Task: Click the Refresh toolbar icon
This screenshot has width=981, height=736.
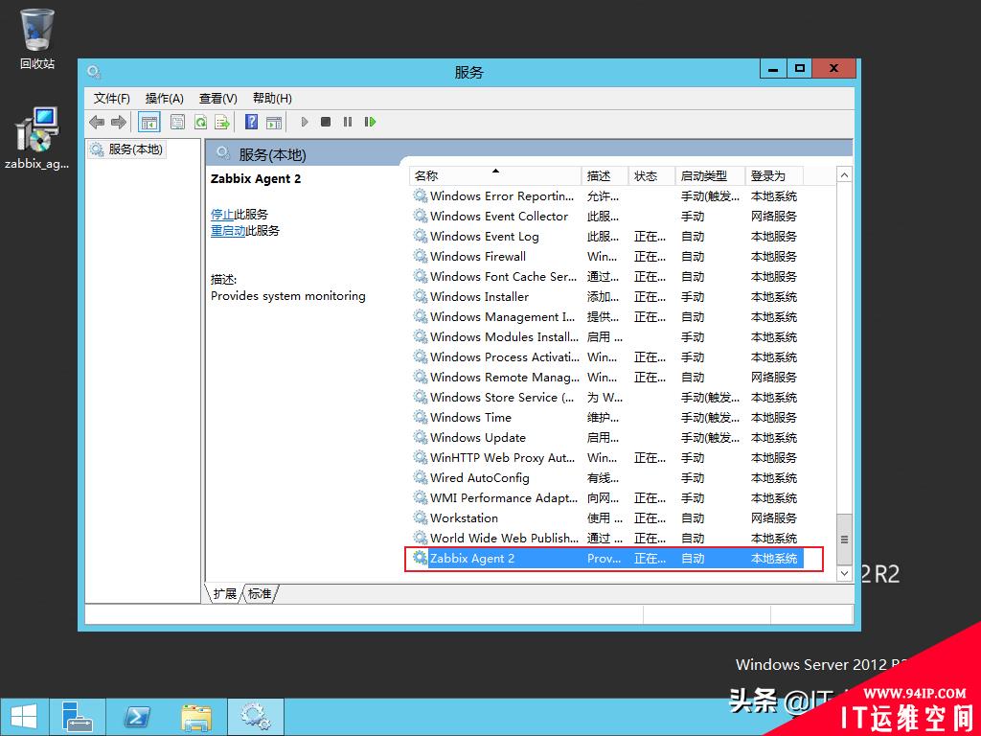Action: (x=200, y=122)
